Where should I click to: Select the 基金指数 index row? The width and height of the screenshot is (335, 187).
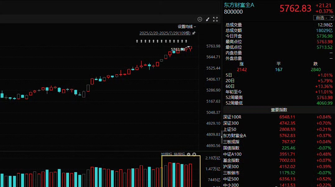(x=279, y=160)
